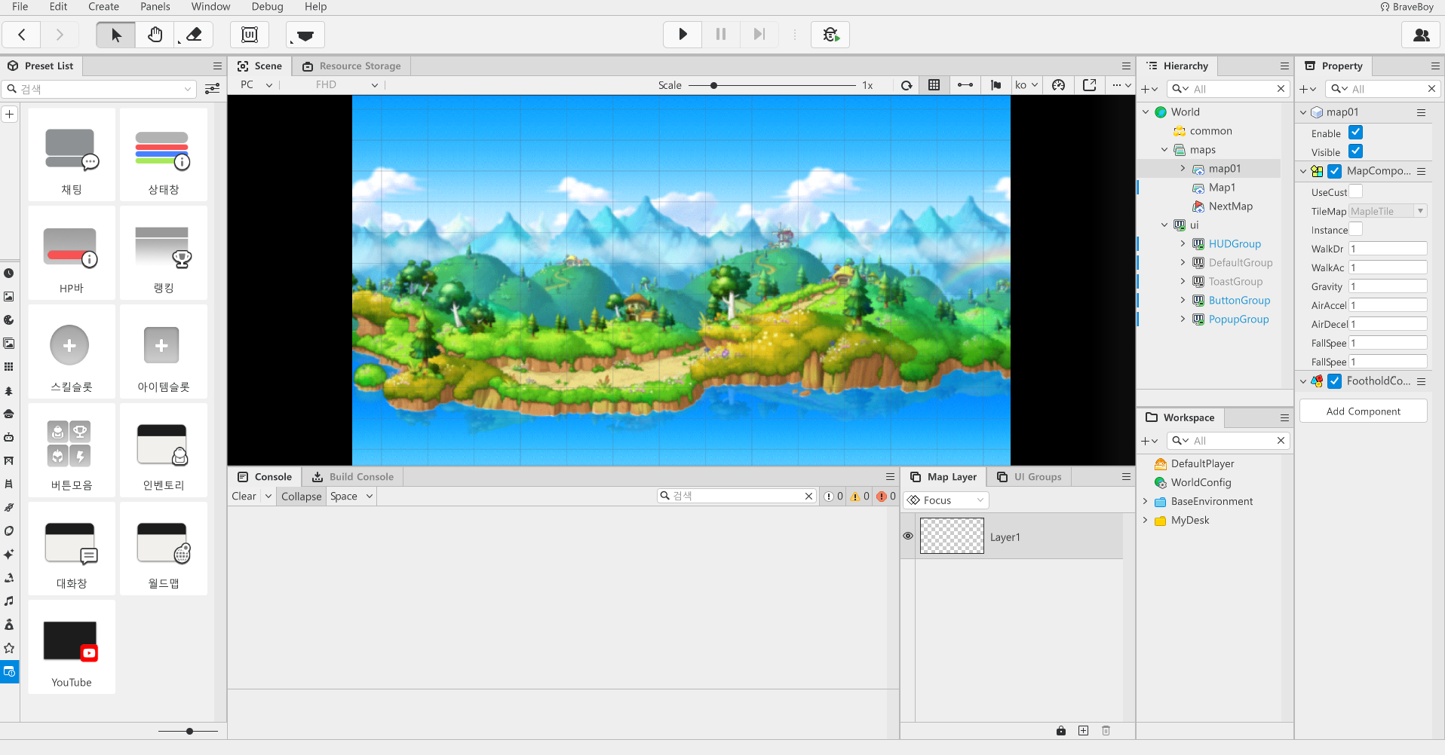Adjust the Preset List size slider
The height and width of the screenshot is (755, 1445).
189,731
